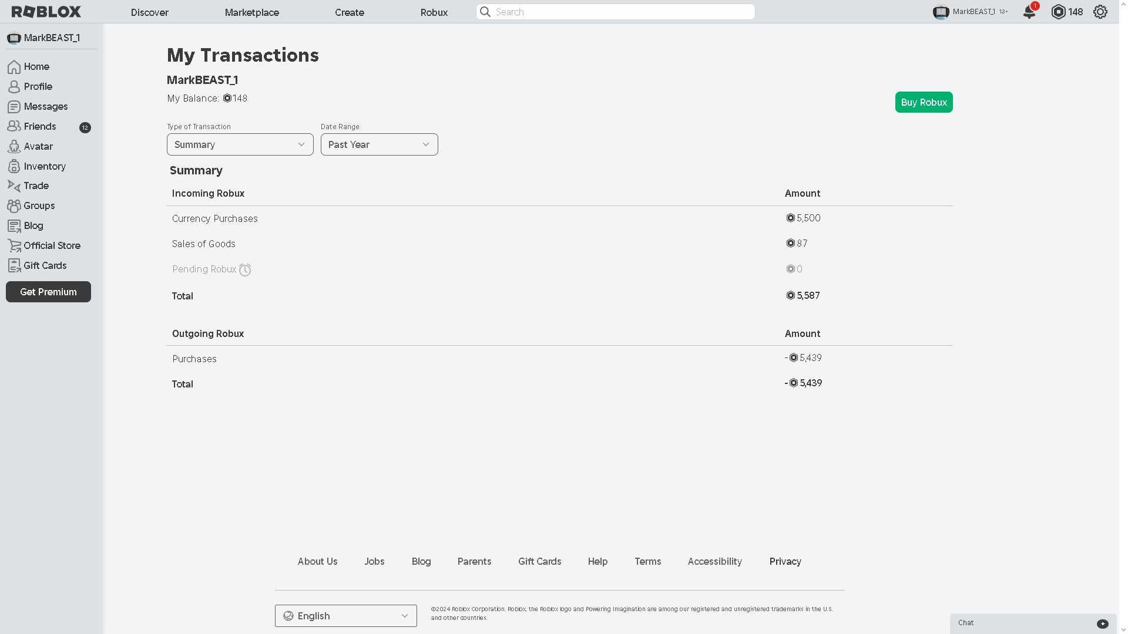Go to the Create tab
This screenshot has width=1128, height=634.
pos(350,12)
